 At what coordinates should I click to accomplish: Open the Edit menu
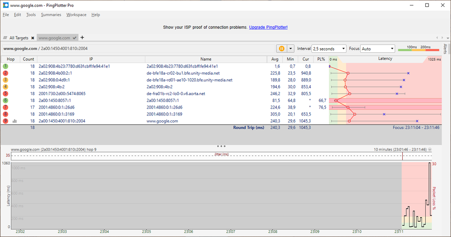pyautogui.click(x=17, y=14)
